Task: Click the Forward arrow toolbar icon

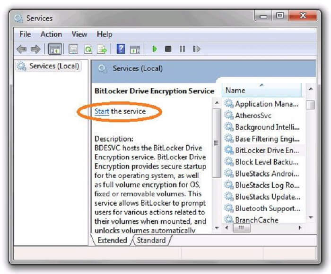Action: (x=35, y=49)
